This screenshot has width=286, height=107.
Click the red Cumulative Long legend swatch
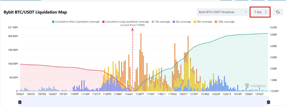tap(103, 22)
